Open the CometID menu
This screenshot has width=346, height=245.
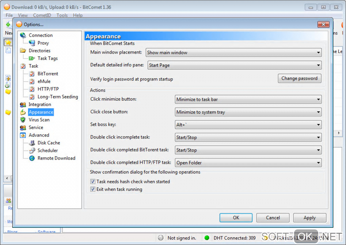(42, 15)
